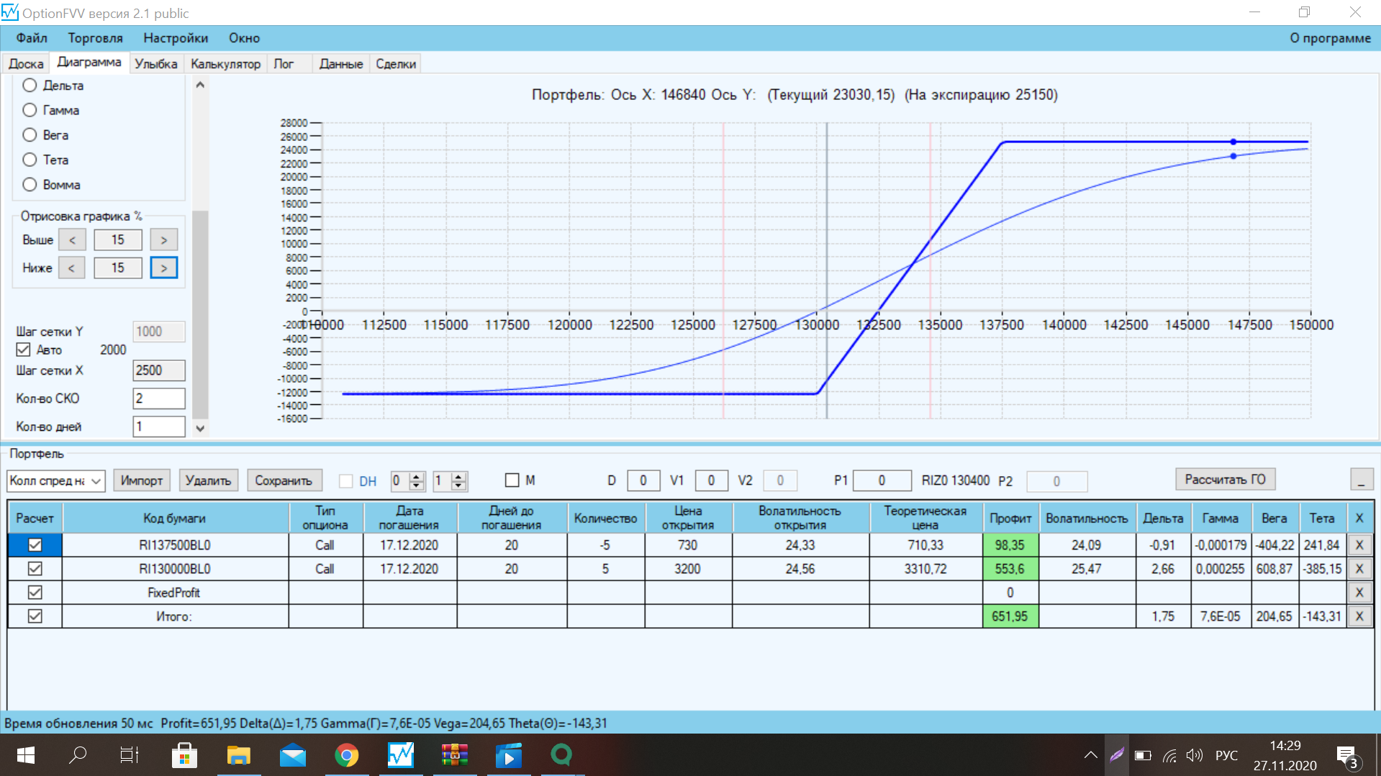1381x776 pixels.
Task: Switch to the Калькулятор tab
Action: pos(225,64)
